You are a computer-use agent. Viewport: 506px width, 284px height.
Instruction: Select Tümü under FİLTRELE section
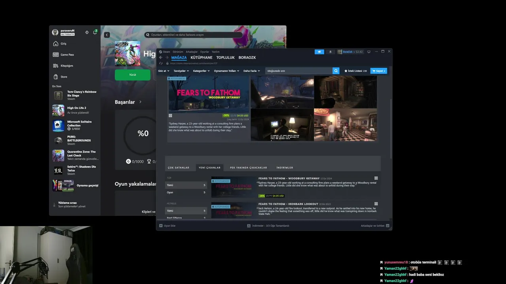click(x=186, y=211)
